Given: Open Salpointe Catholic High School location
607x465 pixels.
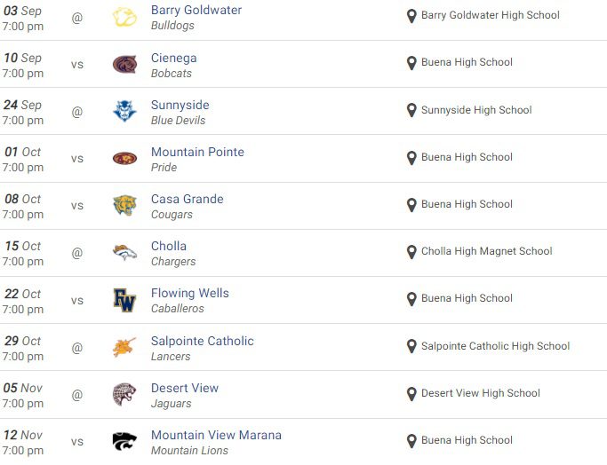Looking at the screenshot, I should [x=495, y=346].
